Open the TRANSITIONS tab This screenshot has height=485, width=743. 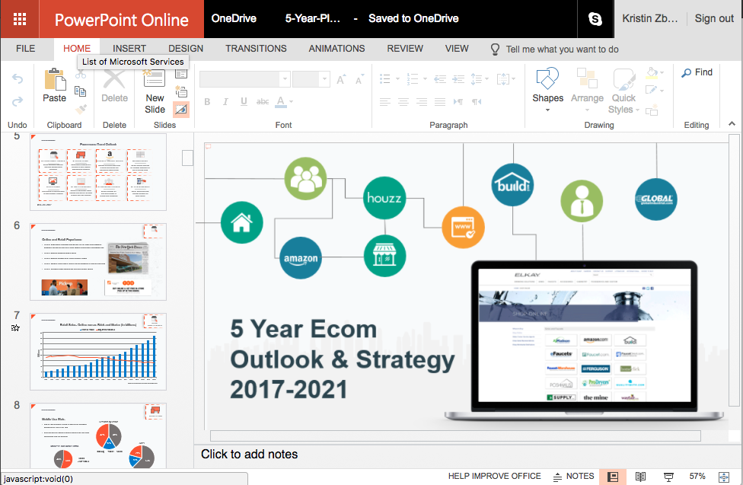256,49
